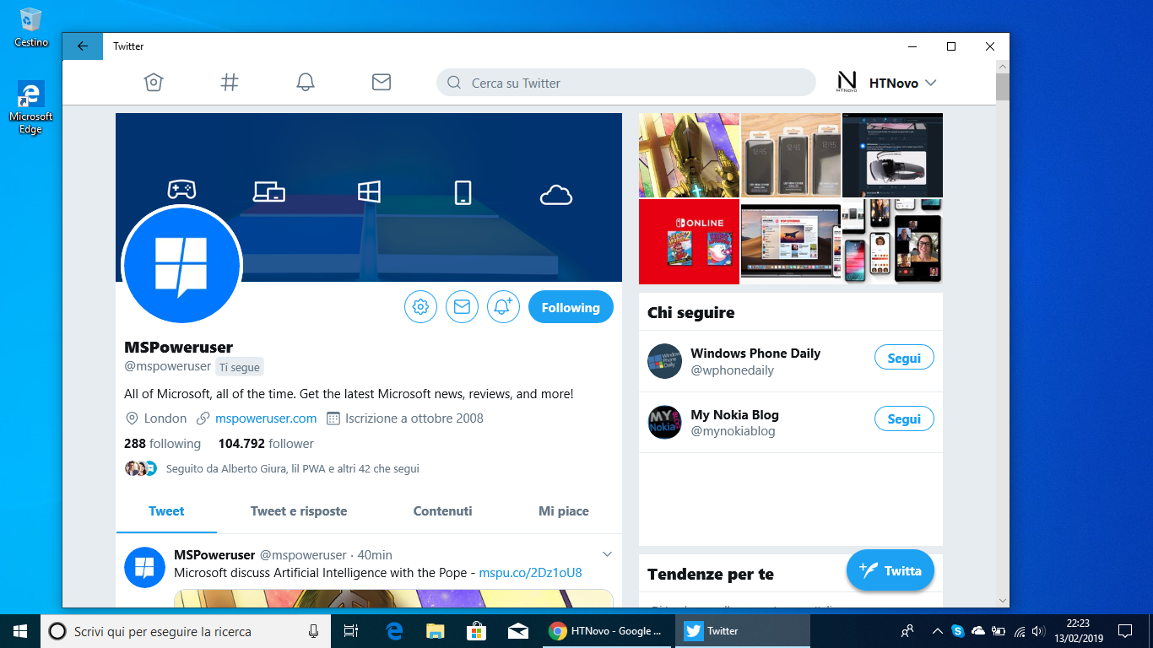Image resolution: width=1153 pixels, height=648 pixels.
Task: Send message to MSPoweruser envelope button
Action: point(462,307)
